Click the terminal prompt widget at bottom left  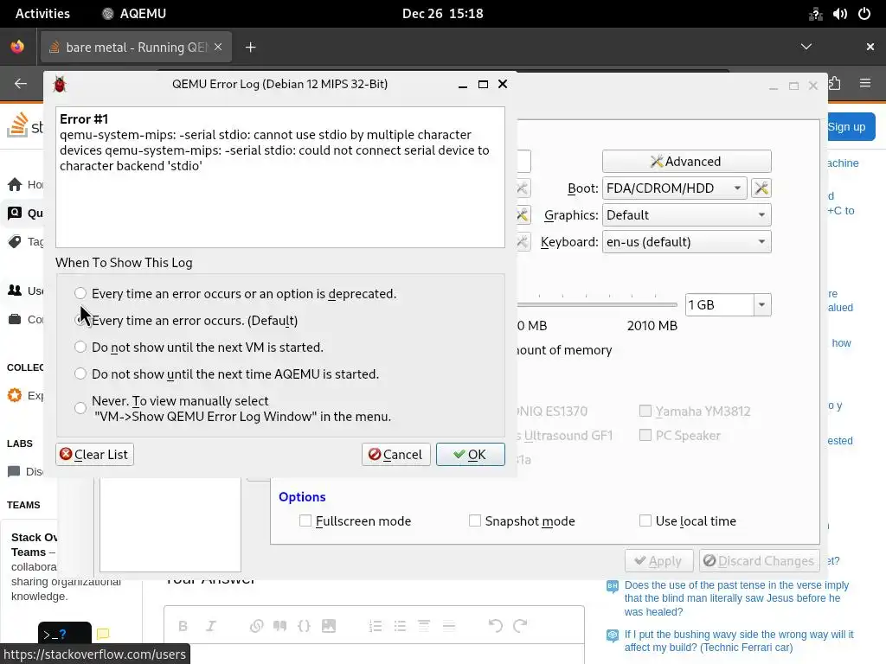64,634
